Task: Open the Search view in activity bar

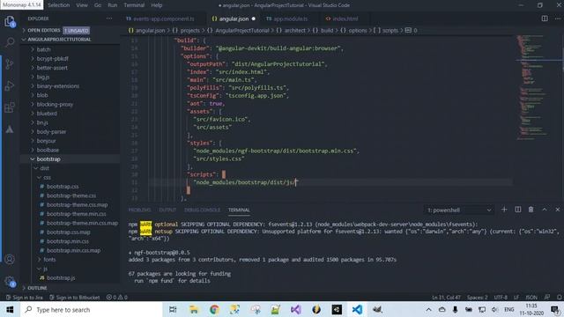Action: click(10, 42)
